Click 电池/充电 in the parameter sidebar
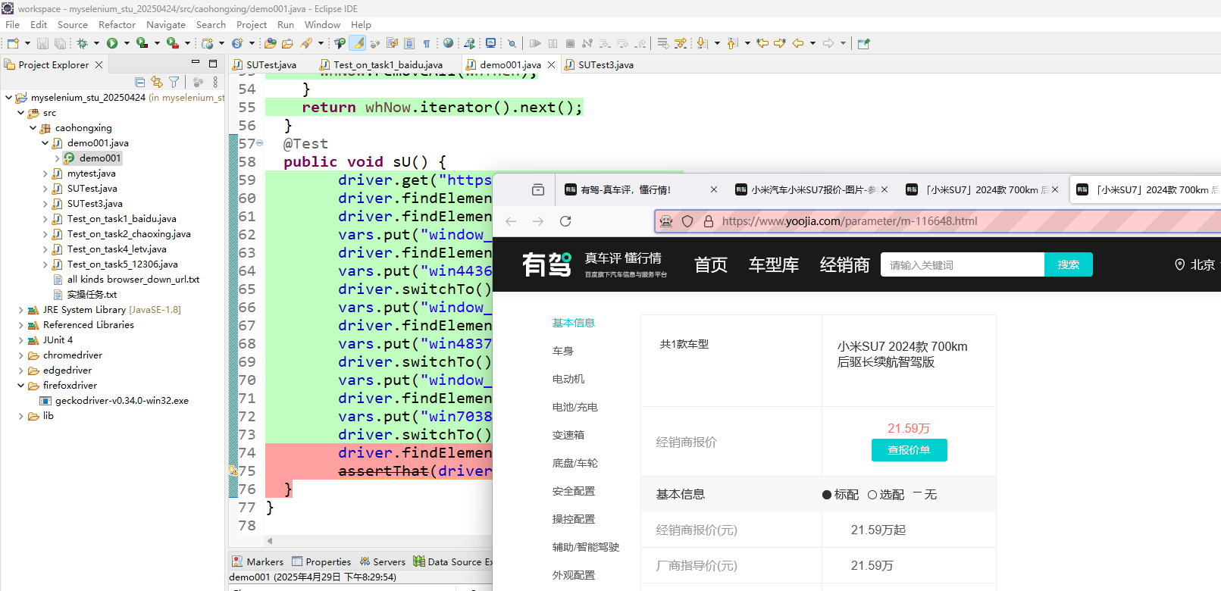The image size is (1221, 591). click(574, 407)
